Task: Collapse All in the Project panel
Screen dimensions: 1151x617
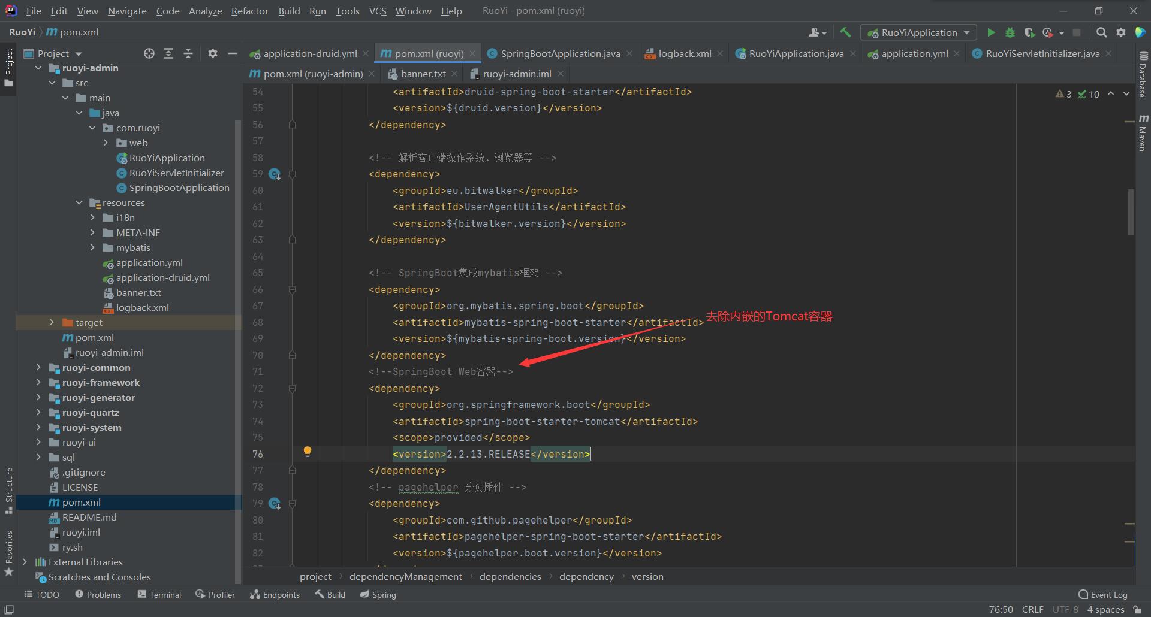Action: (188, 53)
